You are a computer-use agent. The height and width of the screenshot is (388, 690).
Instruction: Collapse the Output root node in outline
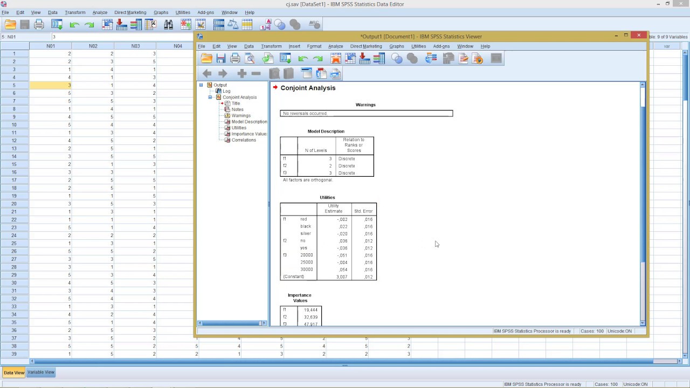(201, 85)
